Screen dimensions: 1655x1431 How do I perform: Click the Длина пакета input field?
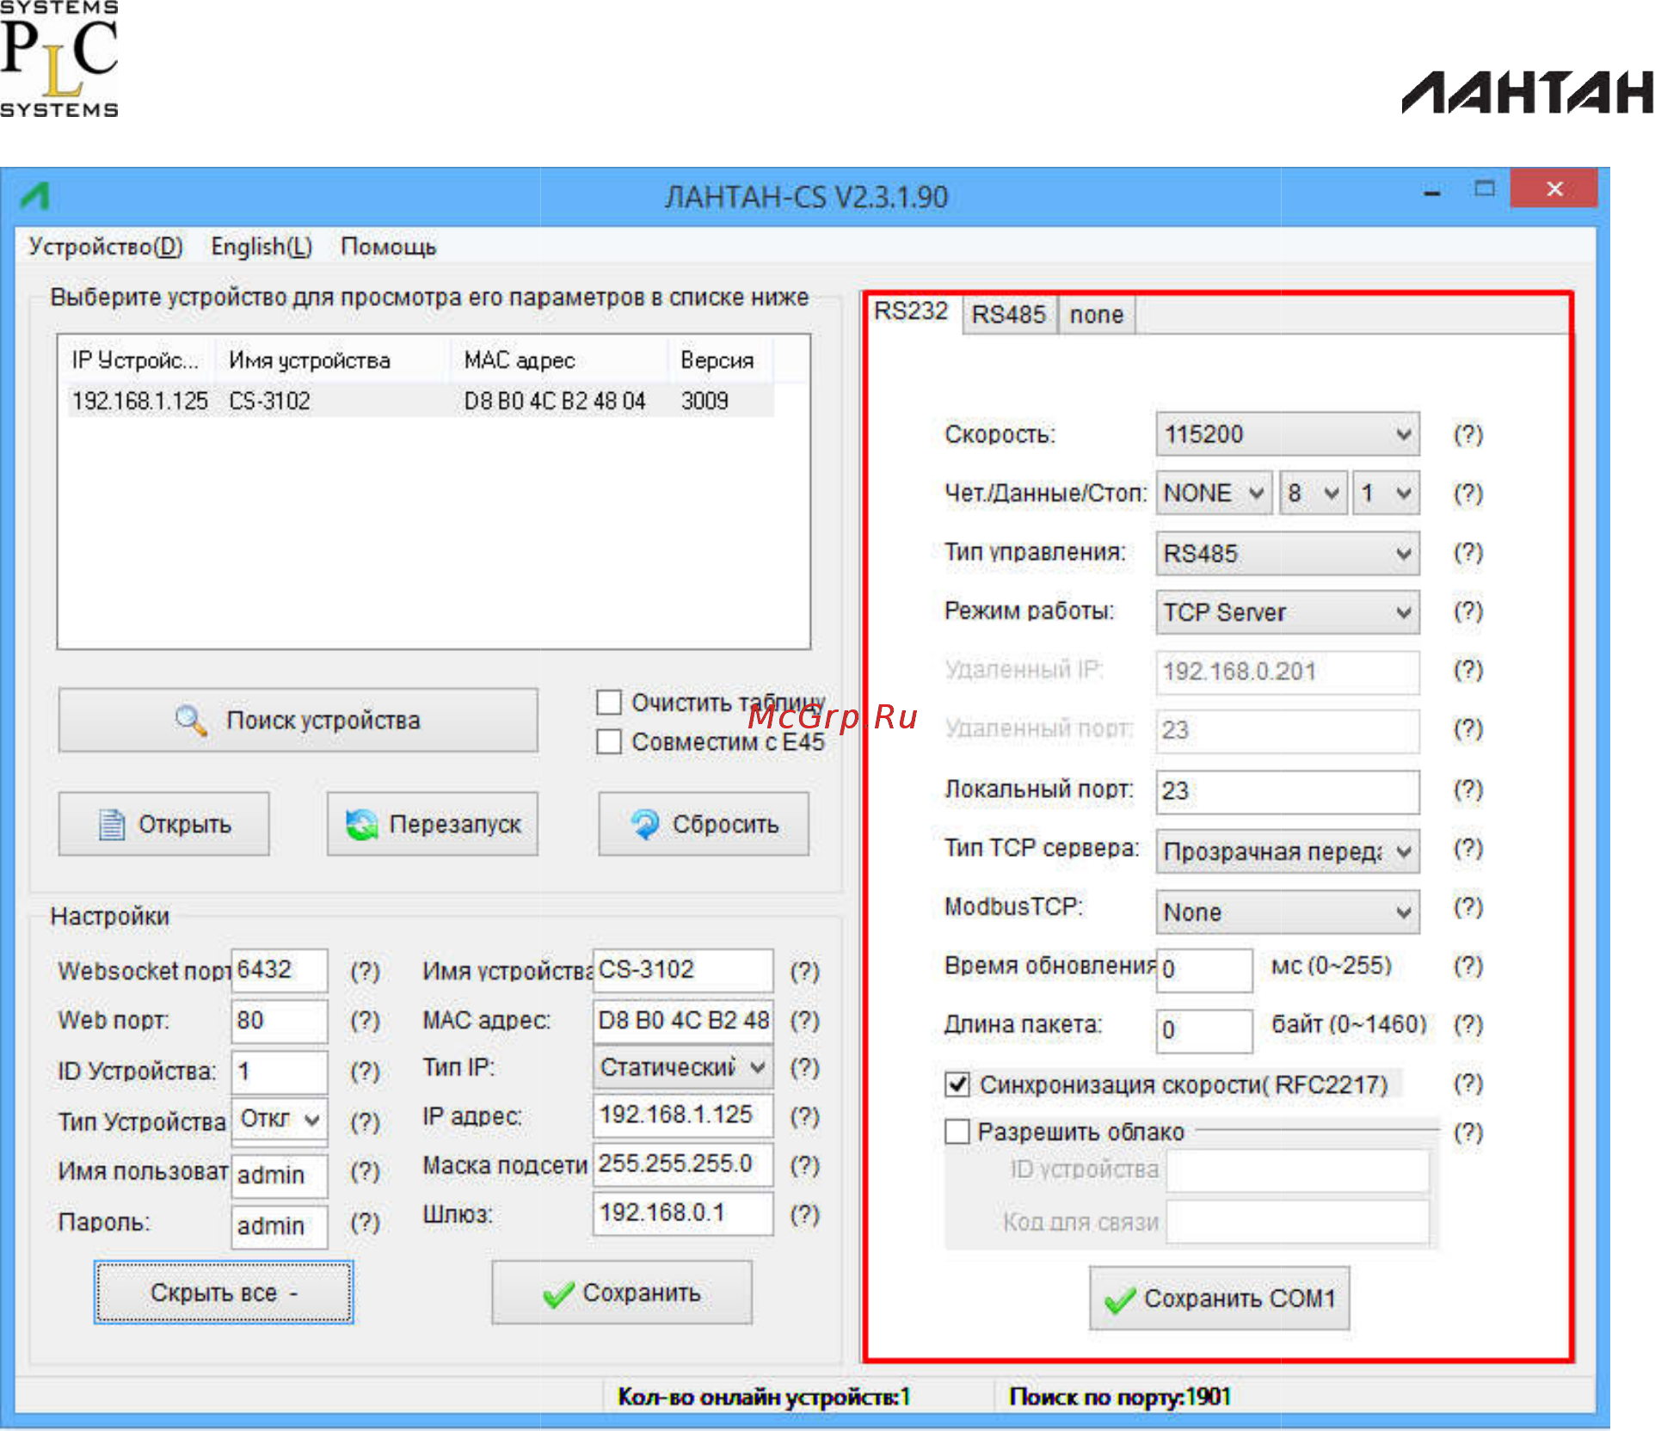[x=1204, y=1030]
